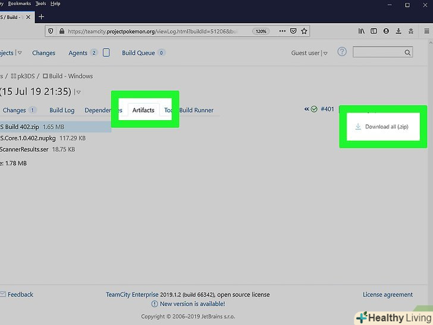
Task: Open the Agents page link
Action: 78,53
